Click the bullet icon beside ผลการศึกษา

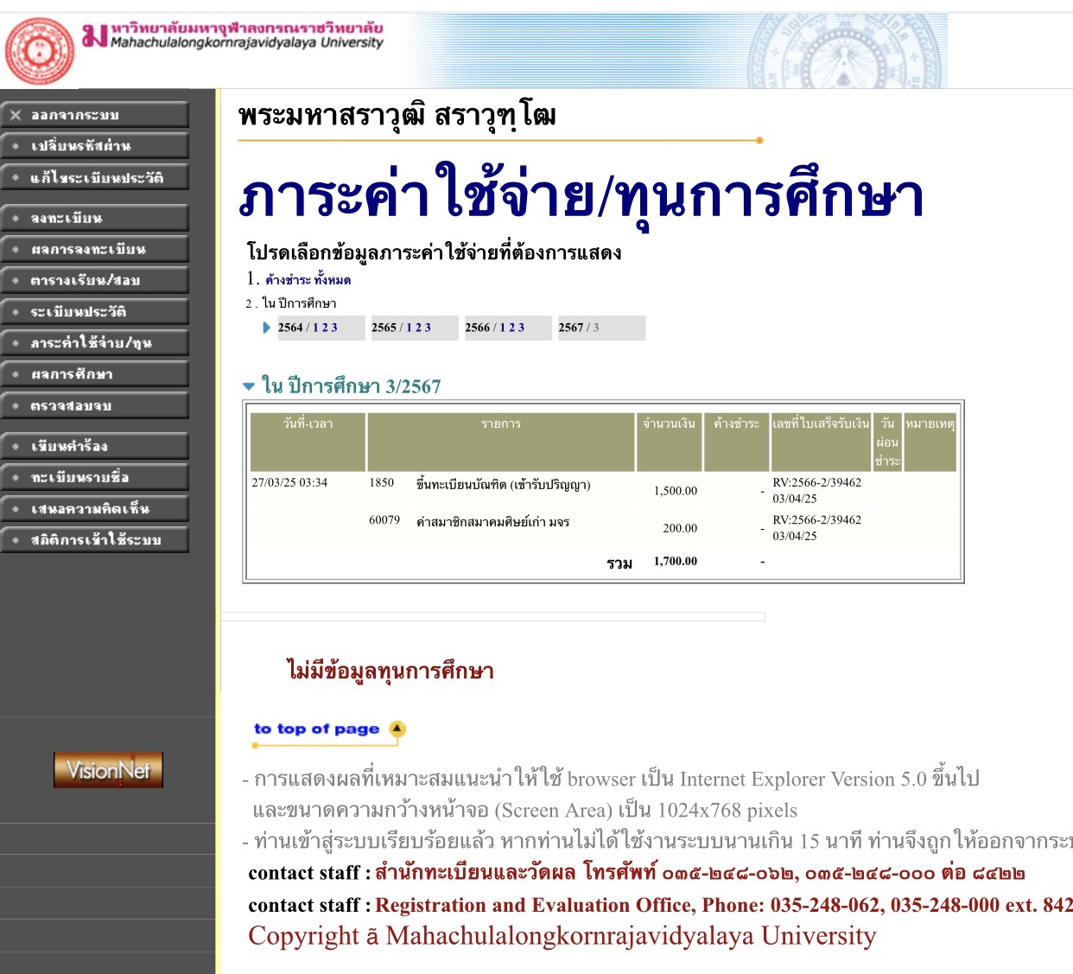(x=16, y=374)
